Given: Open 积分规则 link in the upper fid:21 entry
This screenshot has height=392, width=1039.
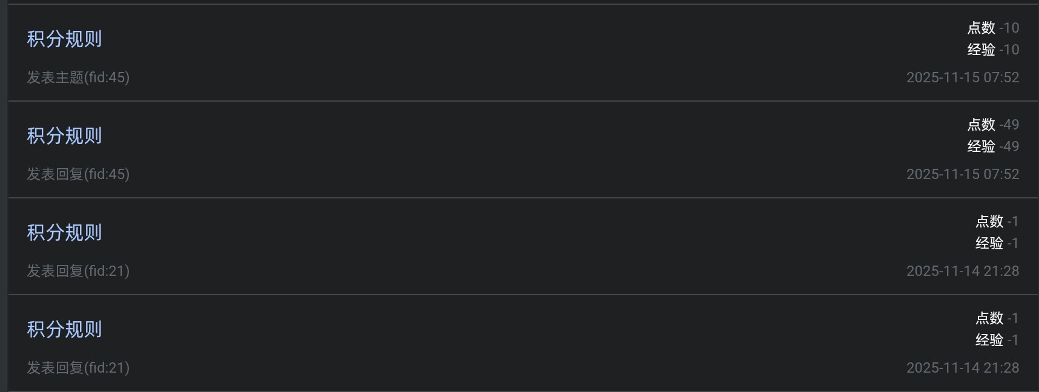Looking at the screenshot, I should 64,233.
